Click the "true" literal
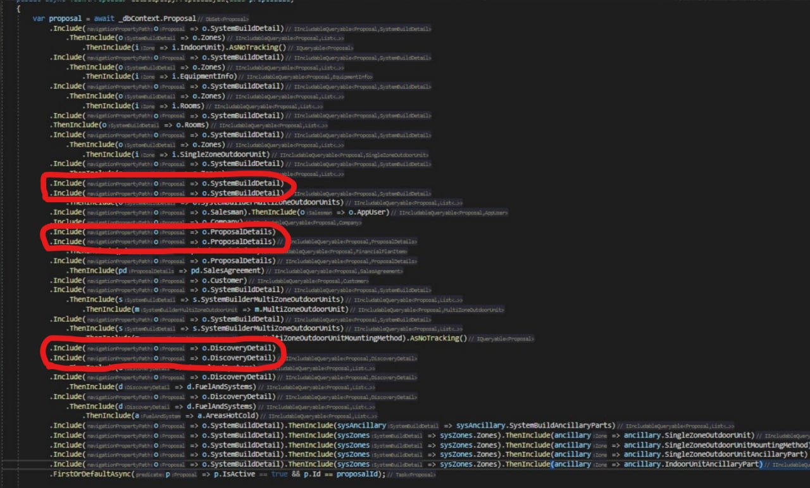The width and height of the screenshot is (810, 488). coord(279,474)
